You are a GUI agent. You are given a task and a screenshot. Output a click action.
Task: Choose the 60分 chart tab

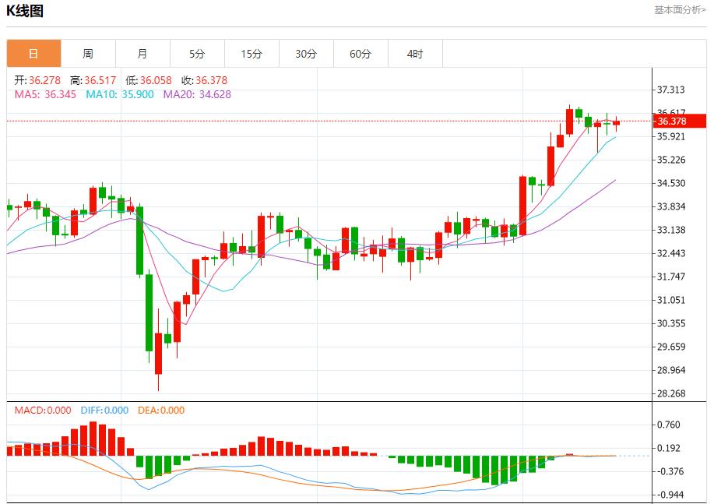361,54
